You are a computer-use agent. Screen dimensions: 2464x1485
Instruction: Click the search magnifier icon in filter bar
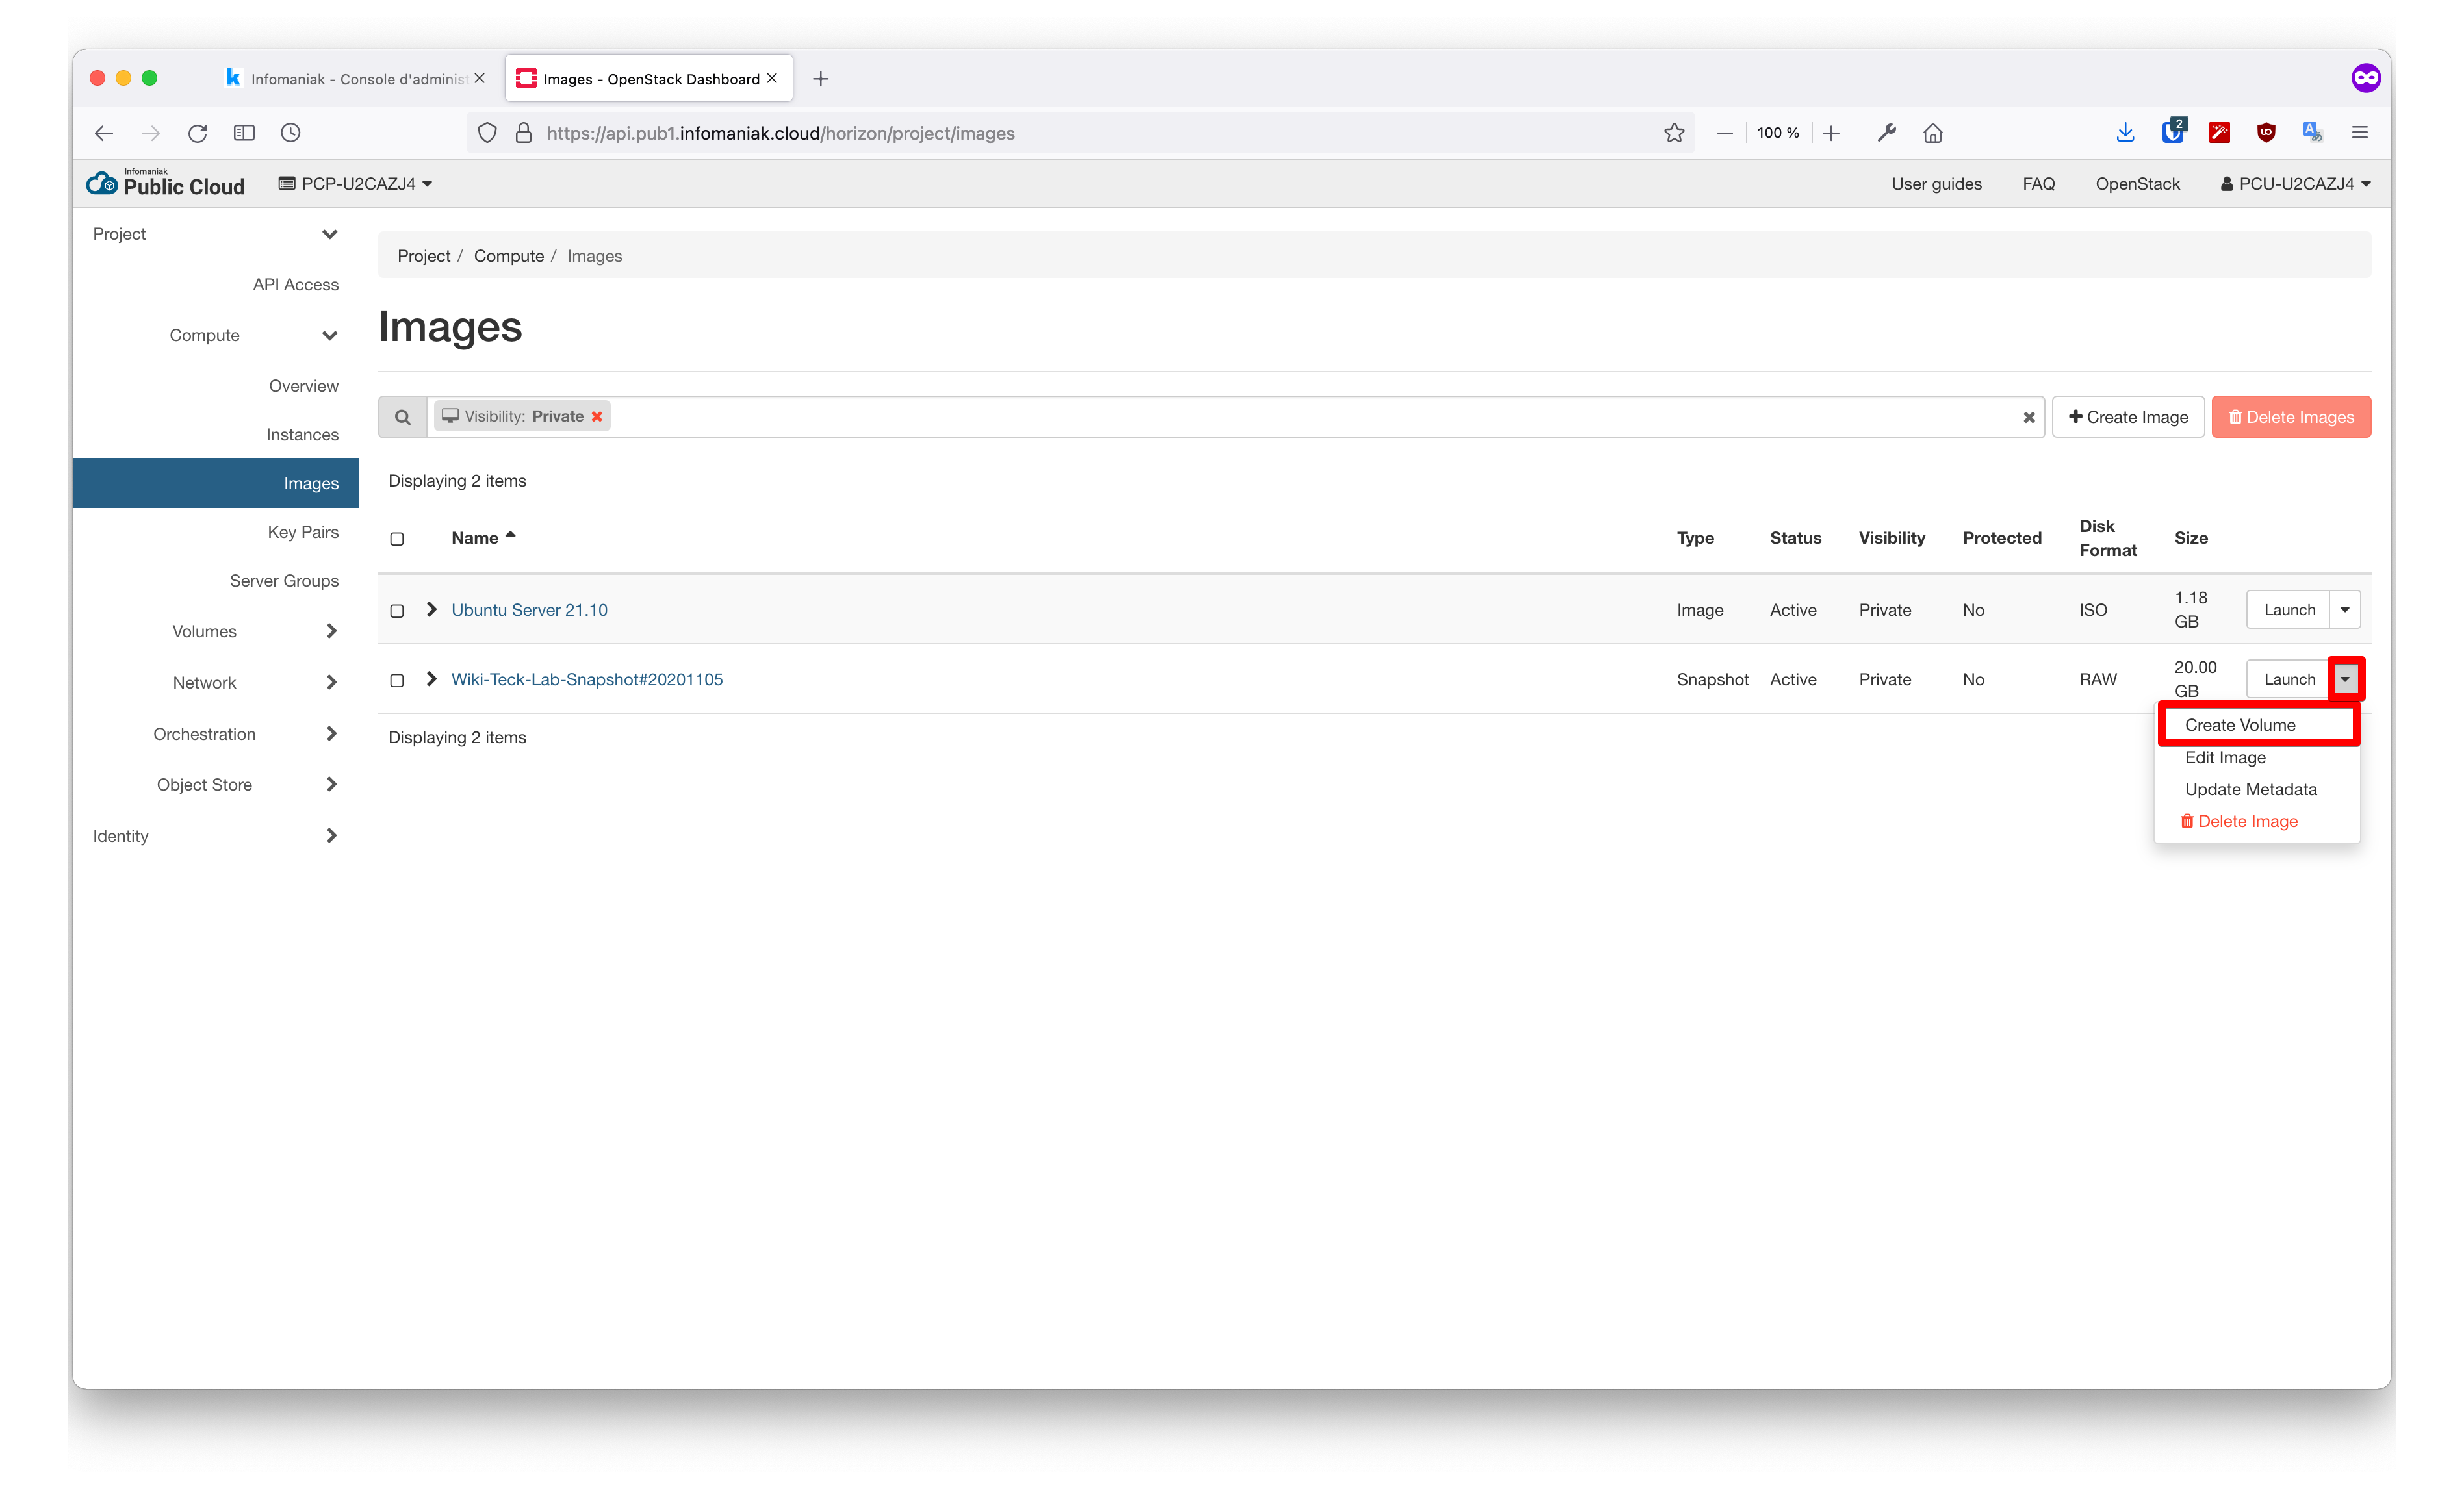pos(402,417)
